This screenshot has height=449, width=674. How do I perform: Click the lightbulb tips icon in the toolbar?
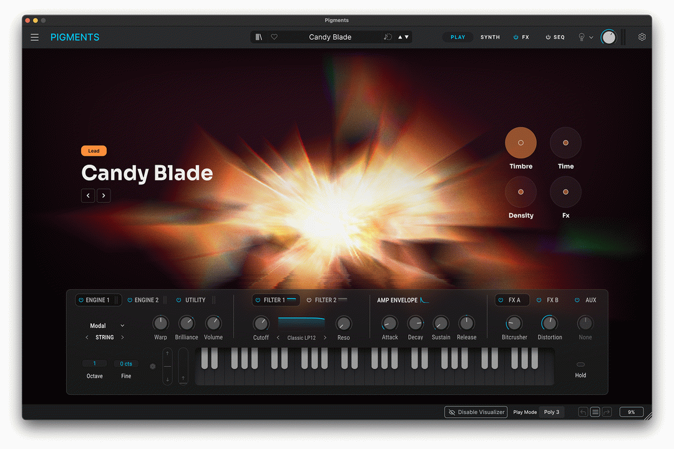coord(581,37)
